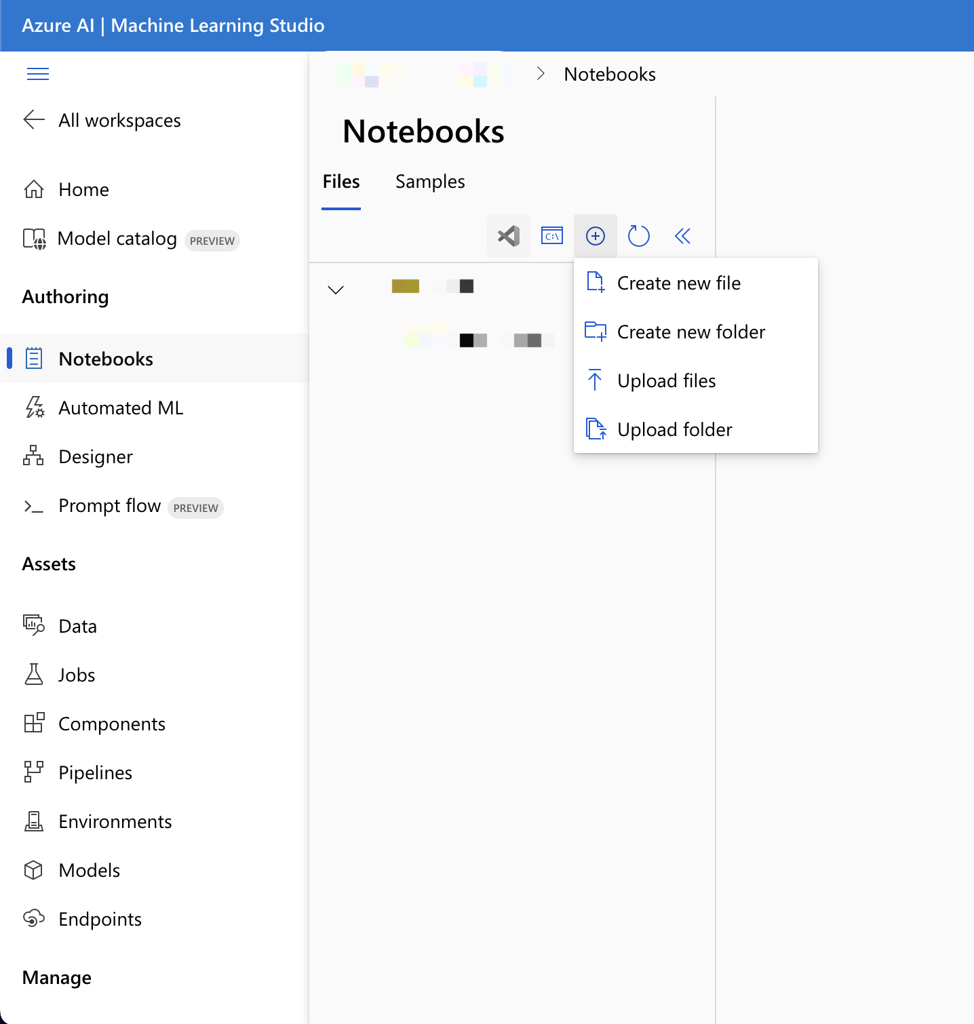974x1024 pixels.
Task: Open the Components page
Action: (x=112, y=724)
